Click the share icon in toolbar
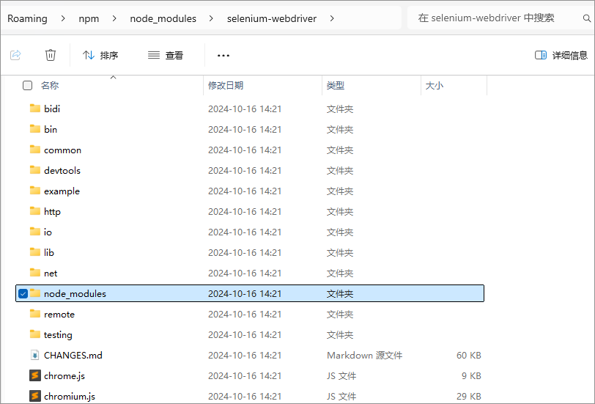The height and width of the screenshot is (404, 595). point(15,55)
